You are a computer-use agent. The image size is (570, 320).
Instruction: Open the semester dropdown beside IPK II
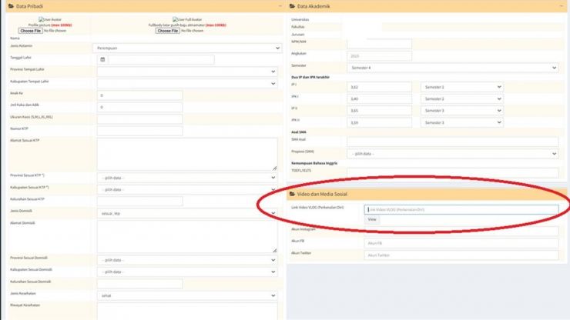(462, 122)
